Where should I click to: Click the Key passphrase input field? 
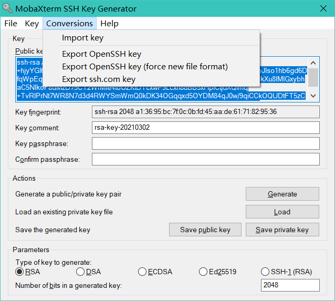205,143
